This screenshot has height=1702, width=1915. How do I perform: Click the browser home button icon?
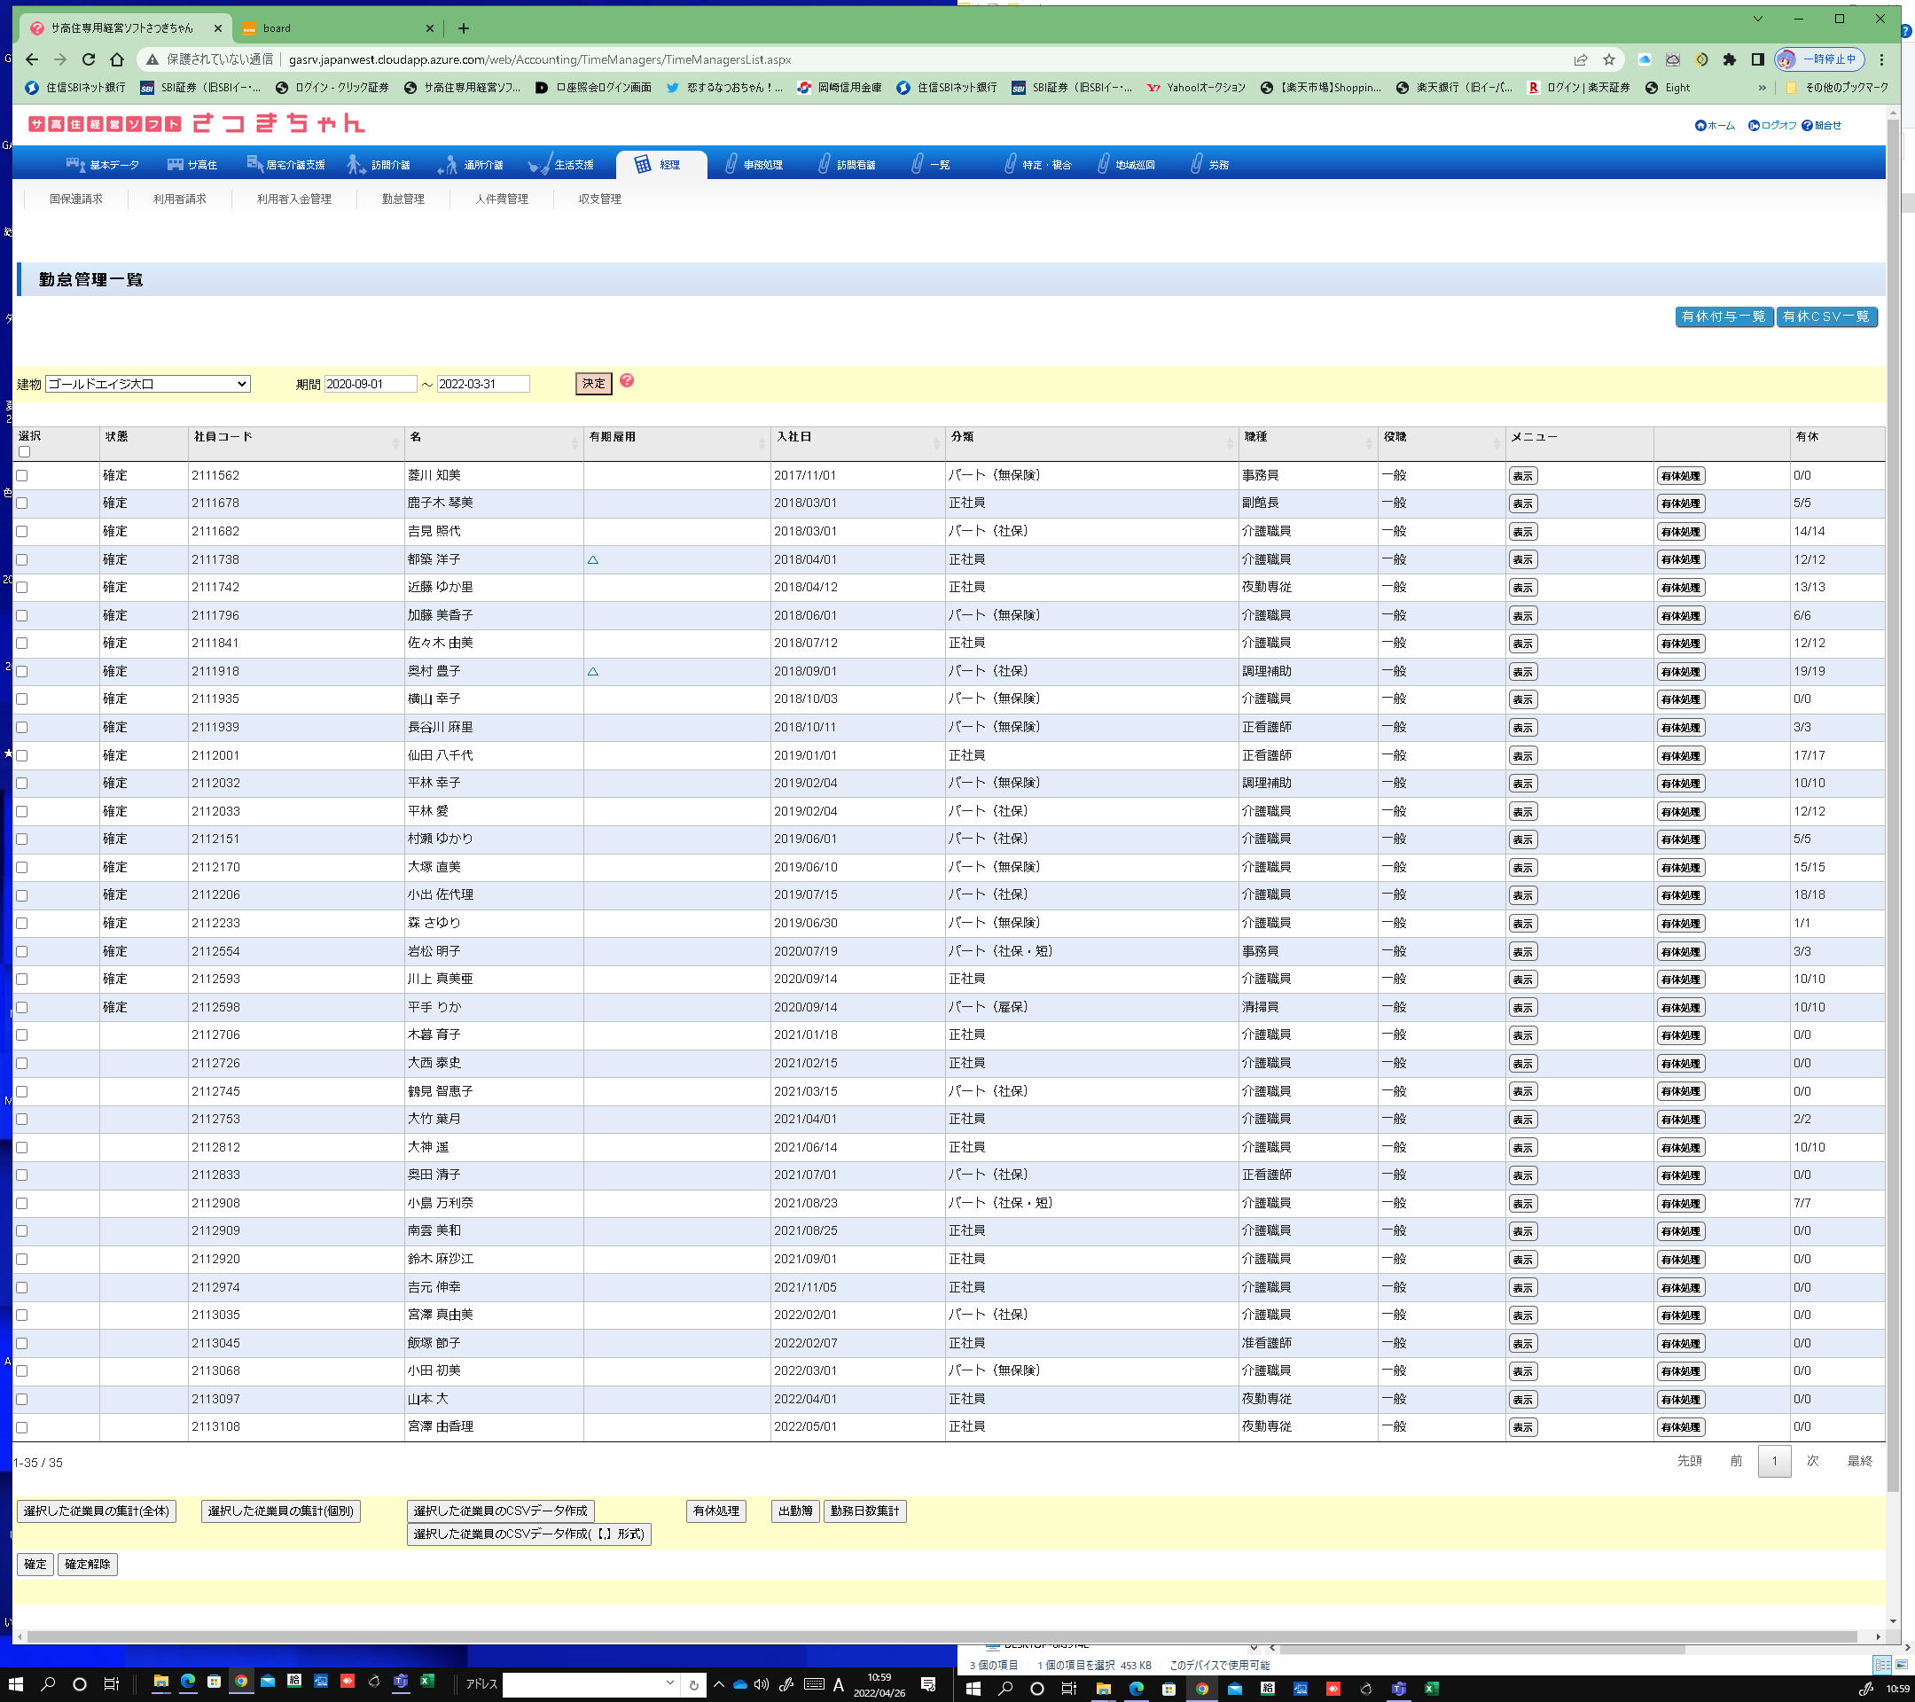(x=116, y=59)
